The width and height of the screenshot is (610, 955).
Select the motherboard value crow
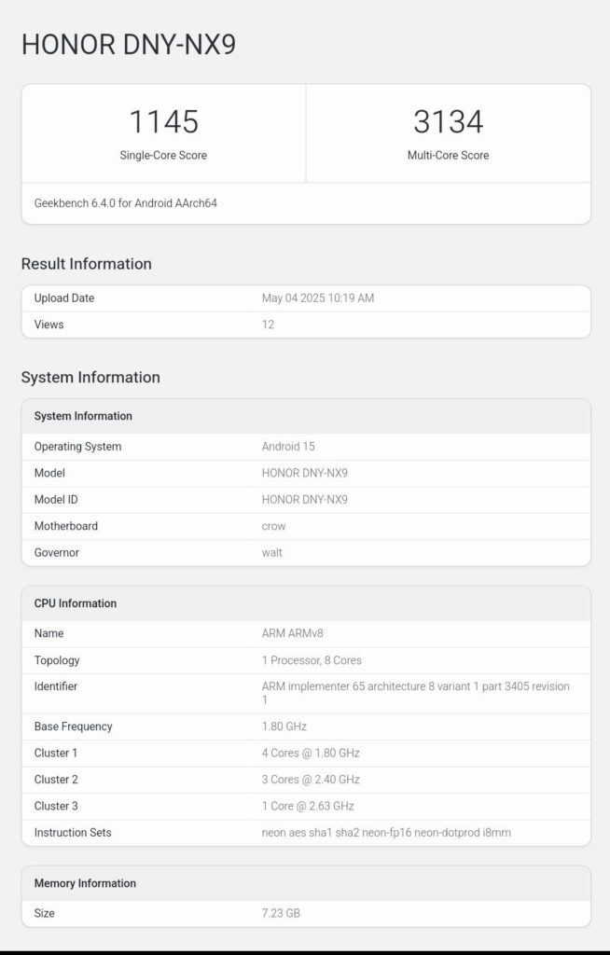coord(273,527)
